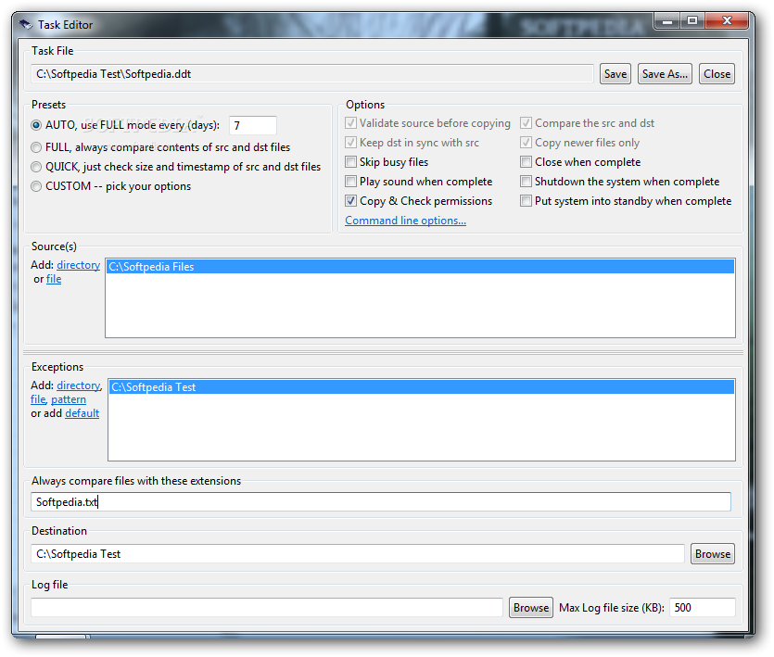The height and width of the screenshot is (657, 774).
Task: Browse for destination folder
Action: 712,554
